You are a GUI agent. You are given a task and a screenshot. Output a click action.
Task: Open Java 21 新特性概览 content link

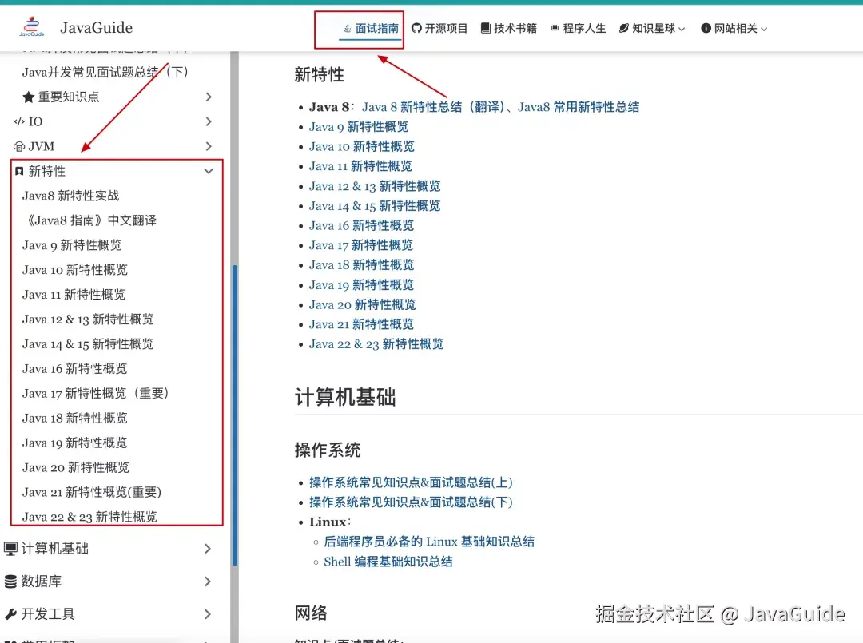(362, 324)
